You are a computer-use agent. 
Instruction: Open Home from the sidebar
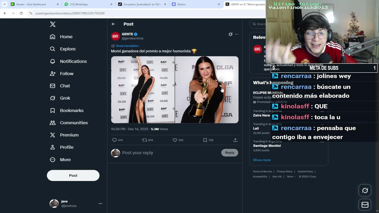pyautogui.click(x=61, y=37)
